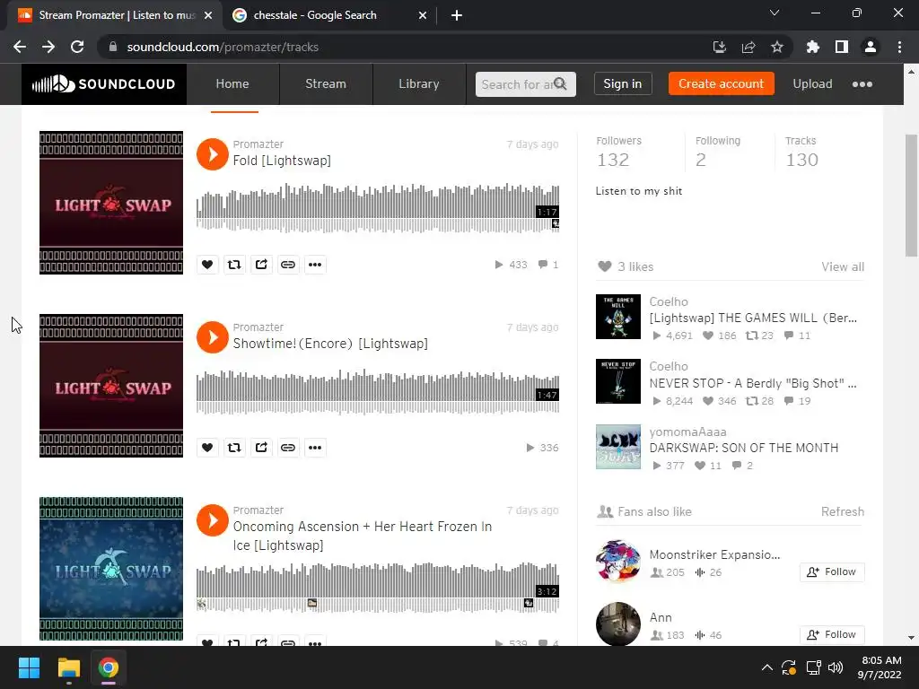Open the tab search chevron
The width and height of the screenshot is (919, 689).
coord(775,13)
